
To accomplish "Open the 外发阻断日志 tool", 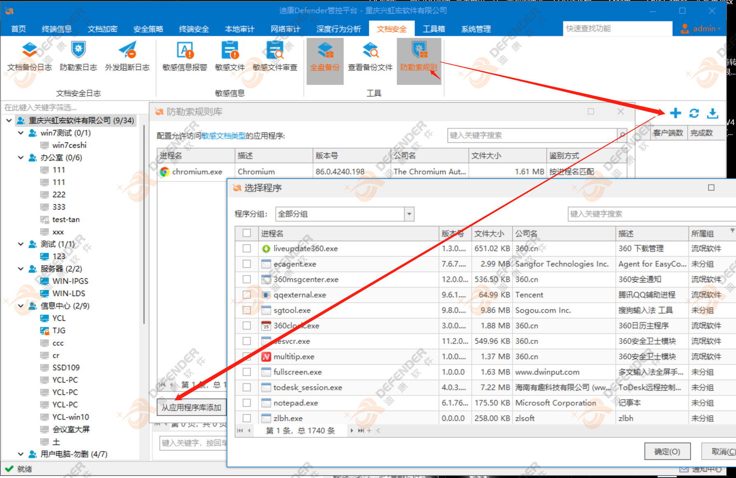I will pos(127,56).
